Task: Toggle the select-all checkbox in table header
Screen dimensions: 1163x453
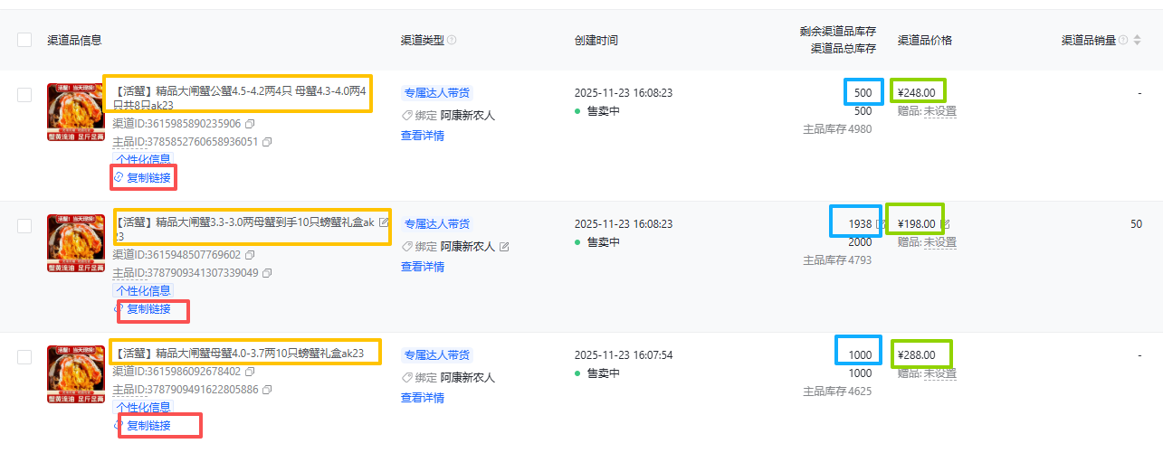Action: [x=24, y=40]
